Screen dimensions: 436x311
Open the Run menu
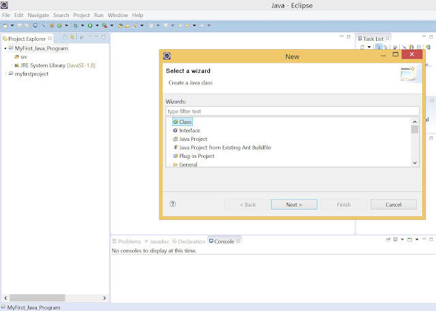click(x=99, y=15)
